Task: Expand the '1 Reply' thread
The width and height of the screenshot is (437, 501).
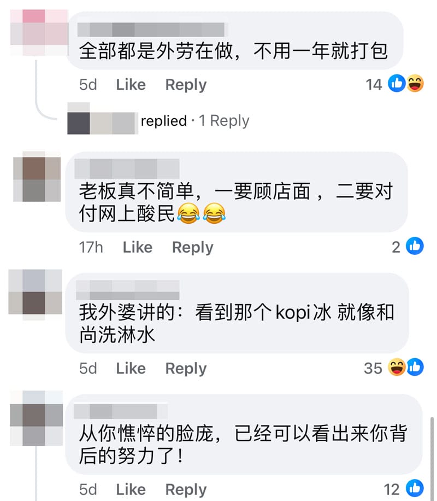Action: (224, 121)
